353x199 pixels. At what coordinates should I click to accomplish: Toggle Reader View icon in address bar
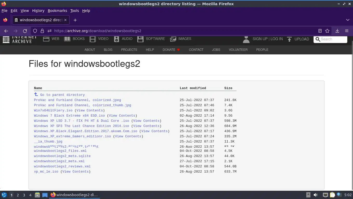320,31
